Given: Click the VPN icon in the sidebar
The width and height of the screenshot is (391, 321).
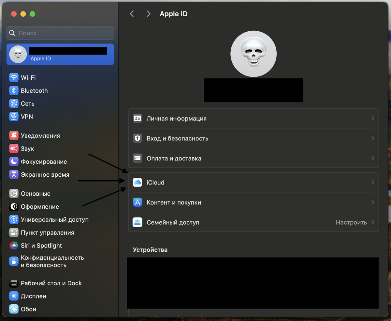Looking at the screenshot, I should tap(14, 117).
